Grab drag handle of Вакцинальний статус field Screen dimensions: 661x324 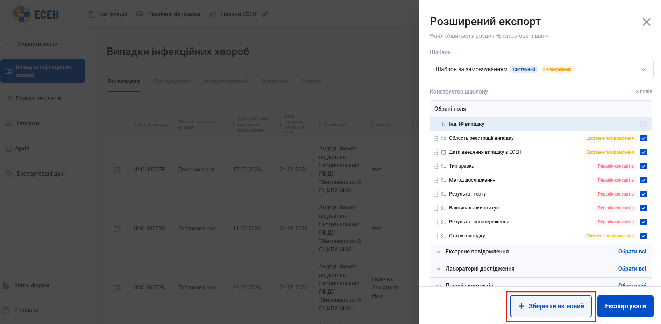436,208
